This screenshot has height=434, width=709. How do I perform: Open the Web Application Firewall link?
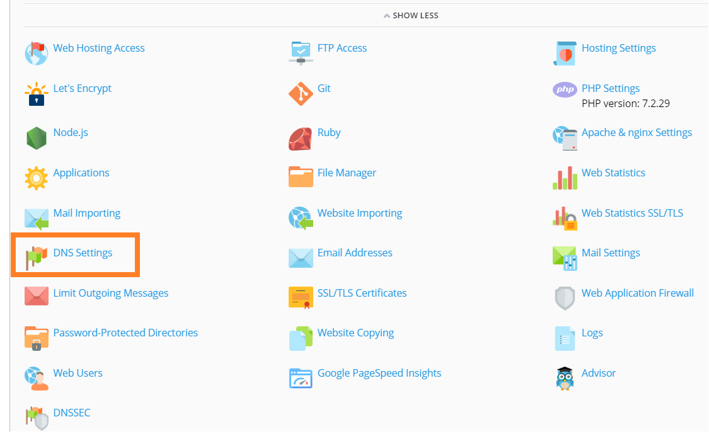(638, 293)
